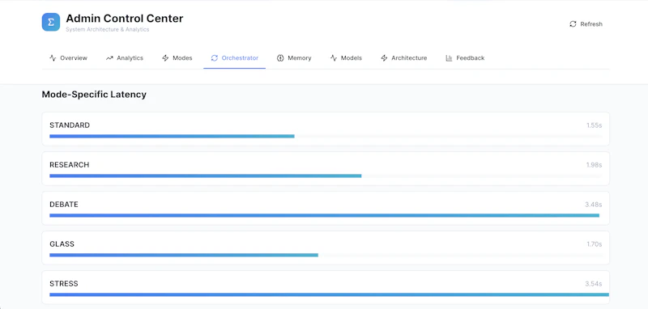This screenshot has height=309, width=648.
Task: Click the RESEARCH mode label
Action: click(x=70, y=164)
